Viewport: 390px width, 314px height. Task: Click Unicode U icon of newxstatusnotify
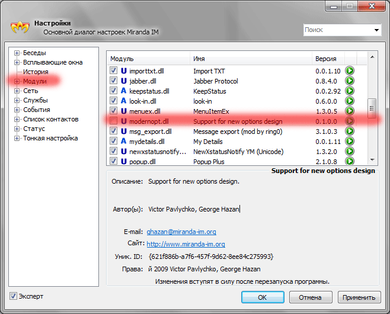point(124,151)
